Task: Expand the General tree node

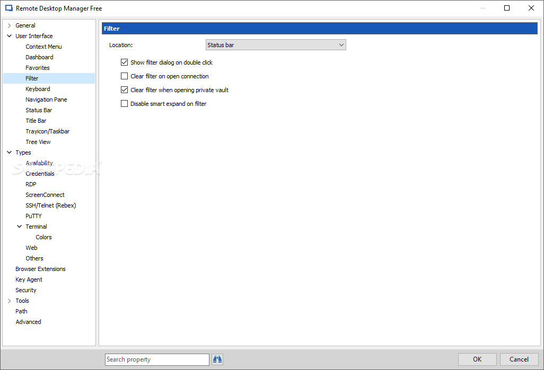Action: coord(10,25)
